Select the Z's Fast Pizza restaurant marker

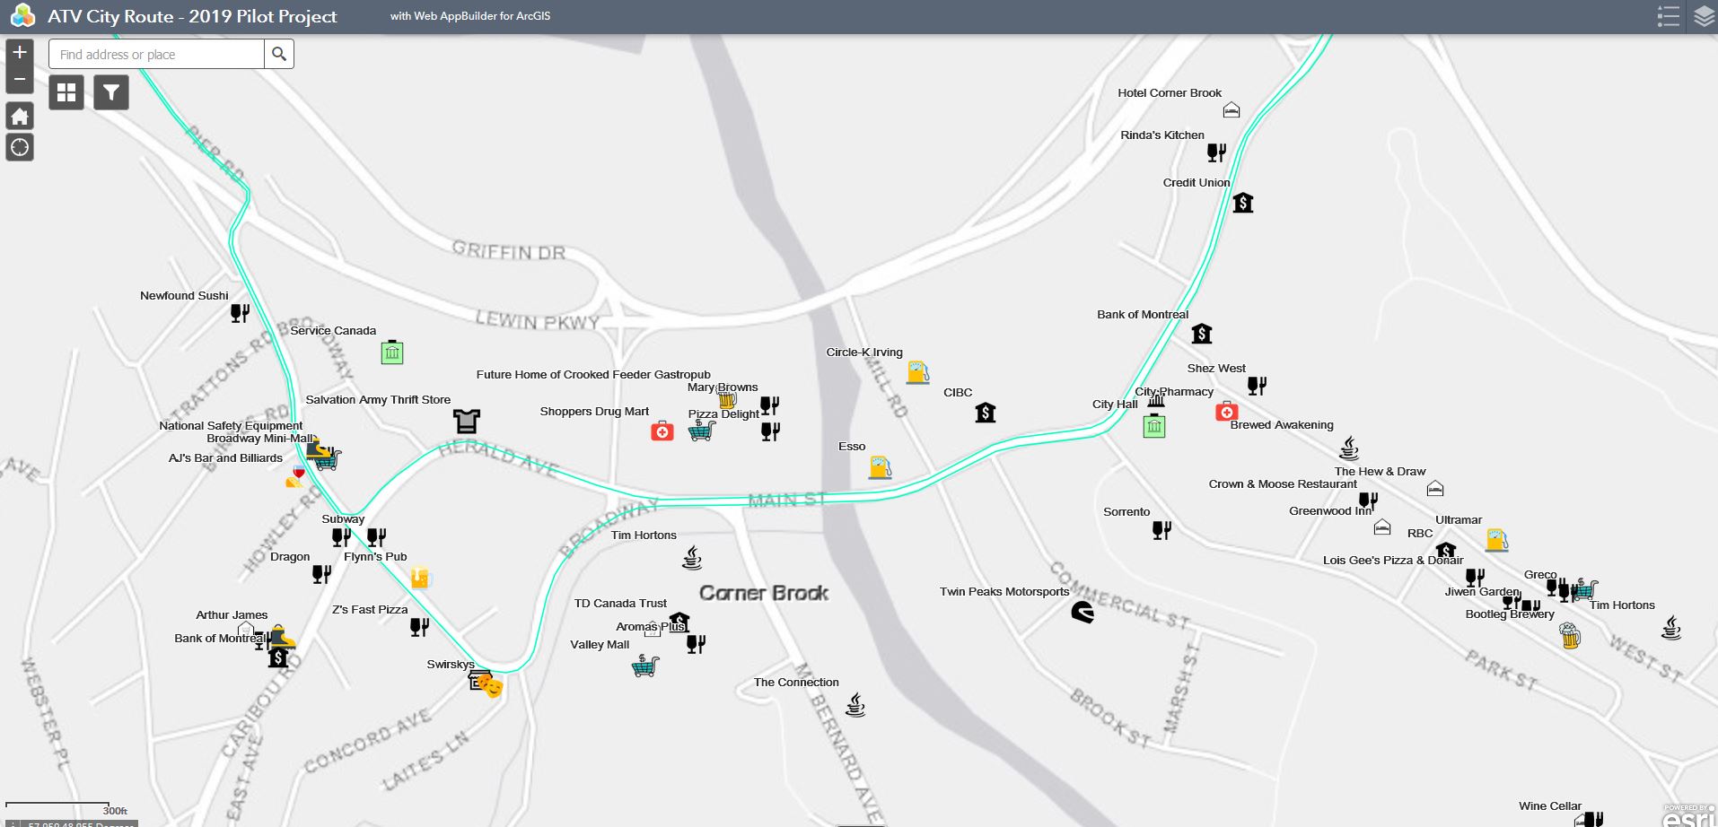tap(419, 627)
